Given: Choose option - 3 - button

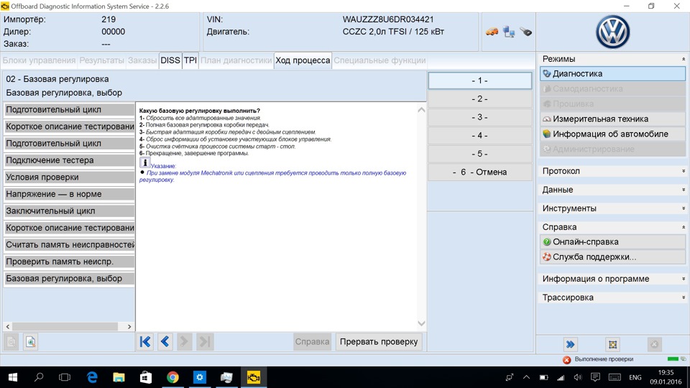Looking at the screenshot, I should [x=479, y=117].
